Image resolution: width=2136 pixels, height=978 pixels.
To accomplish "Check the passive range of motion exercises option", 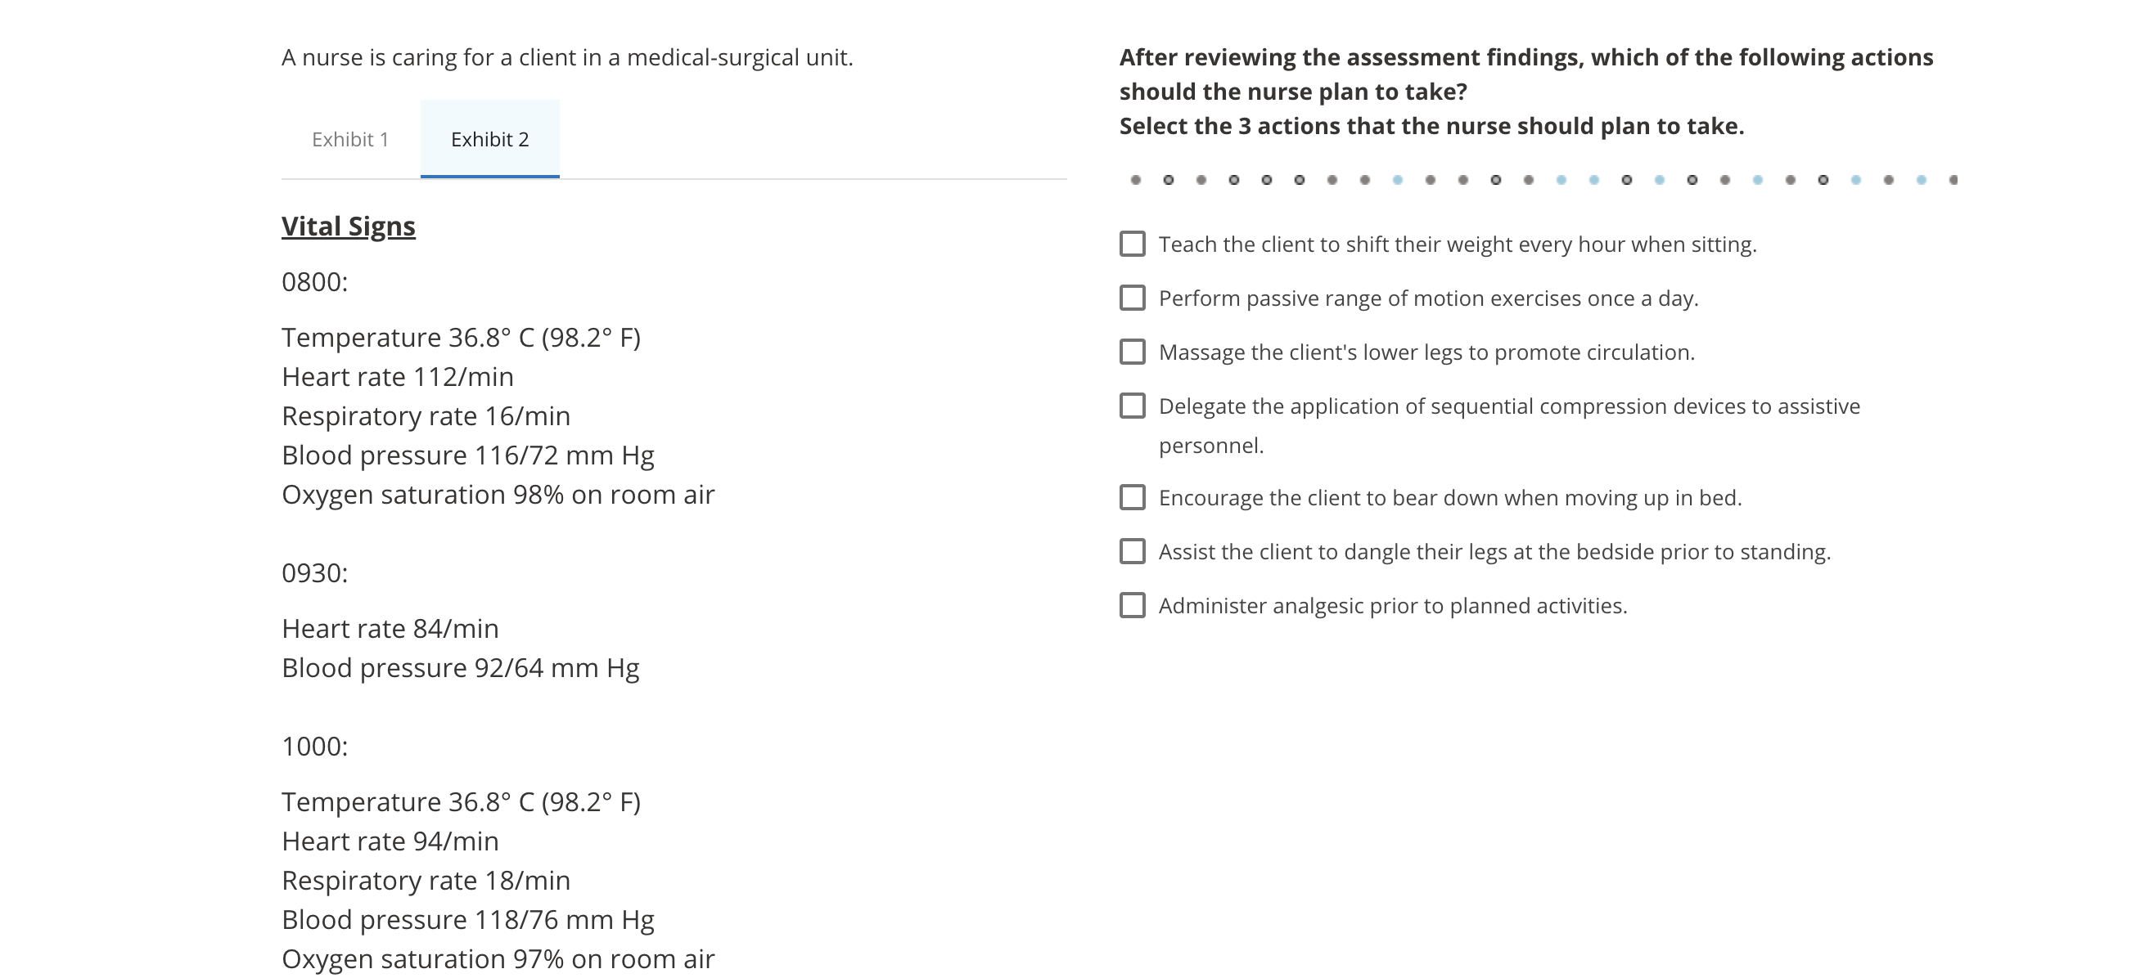I will (1133, 297).
